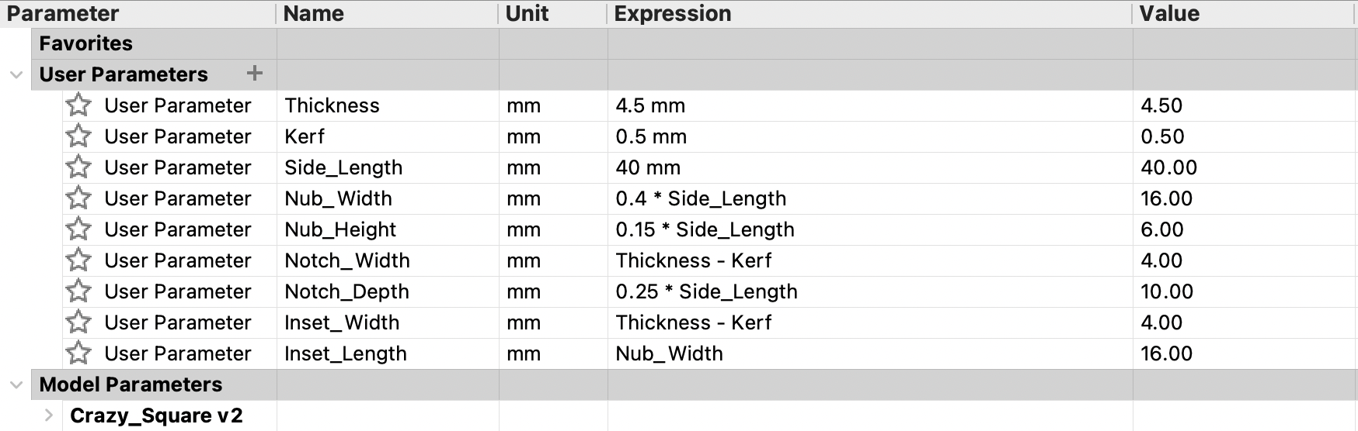
Task: Expand the Crazy_Square v2 tree item
Action: click(49, 415)
